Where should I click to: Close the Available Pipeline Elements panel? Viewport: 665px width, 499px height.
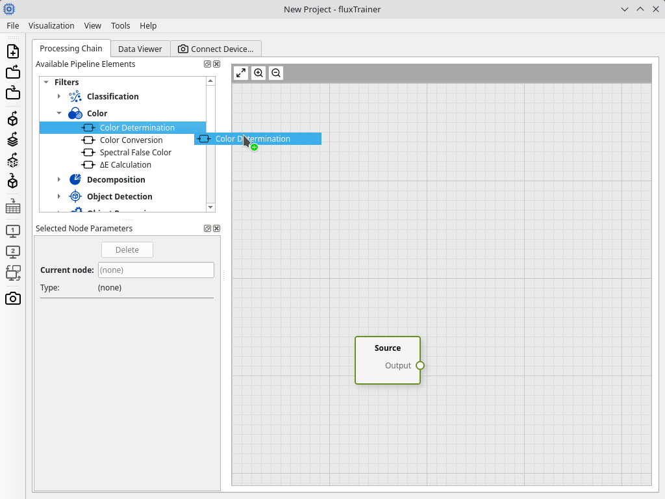point(217,64)
